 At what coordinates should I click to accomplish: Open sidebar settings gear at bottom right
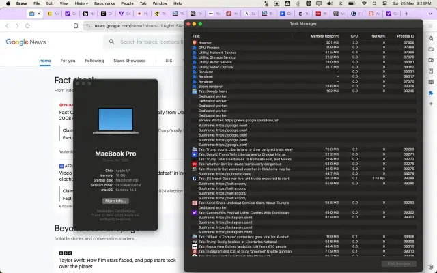(431, 267)
